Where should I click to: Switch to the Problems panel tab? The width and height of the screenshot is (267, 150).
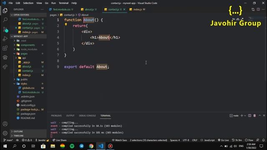pos(56,116)
